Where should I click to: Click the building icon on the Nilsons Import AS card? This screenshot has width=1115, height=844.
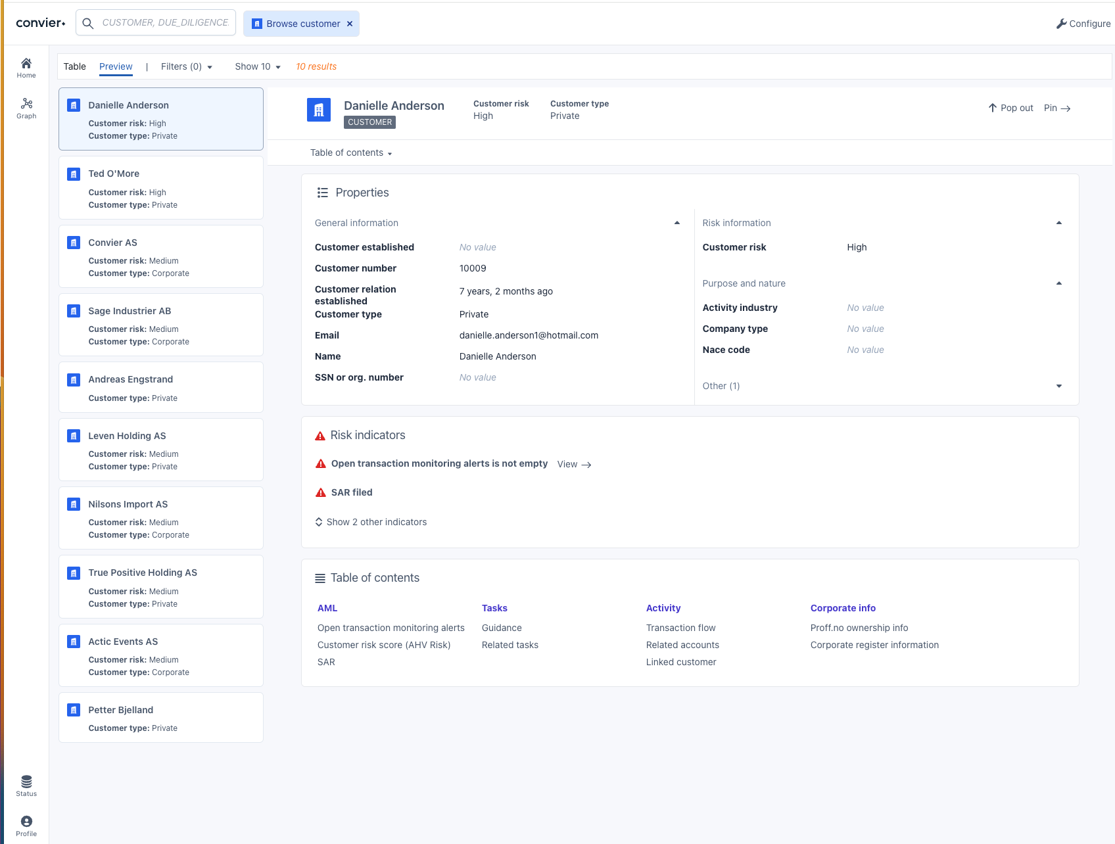pyautogui.click(x=74, y=504)
